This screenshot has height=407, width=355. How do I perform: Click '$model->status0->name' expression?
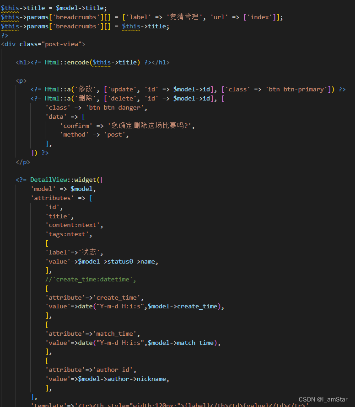click(117, 261)
